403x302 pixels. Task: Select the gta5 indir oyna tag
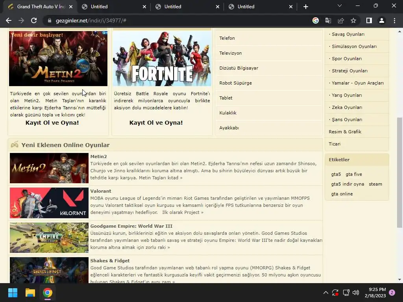coord(348,184)
